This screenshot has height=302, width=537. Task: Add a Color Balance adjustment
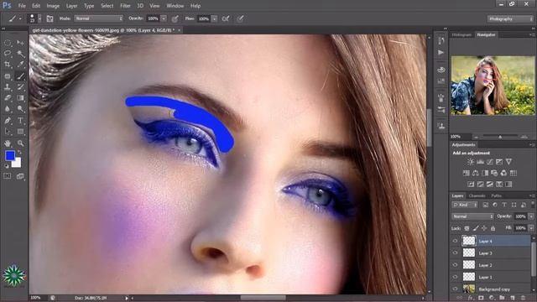point(476,173)
